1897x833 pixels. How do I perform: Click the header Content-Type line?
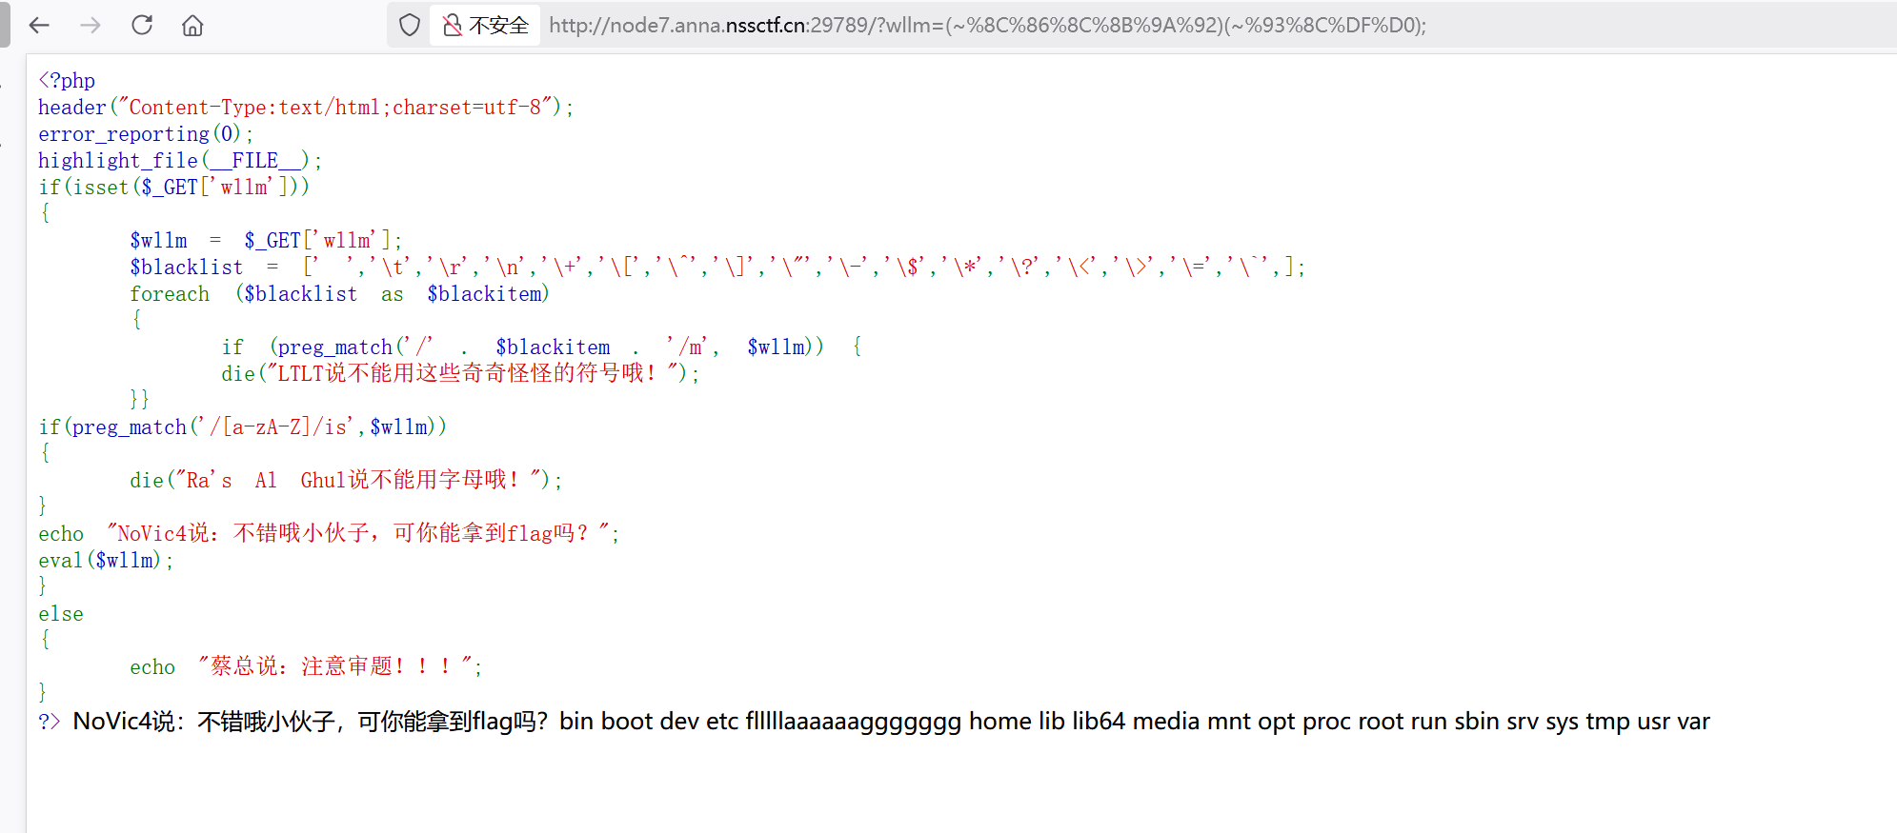(x=306, y=108)
